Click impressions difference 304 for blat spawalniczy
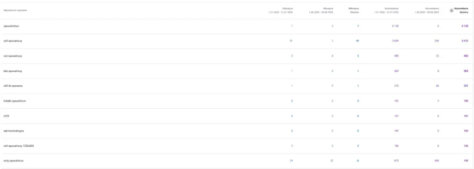This screenshot has height=169, width=474. [466, 71]
